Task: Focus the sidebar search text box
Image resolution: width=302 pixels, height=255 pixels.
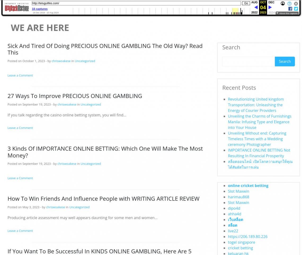Action: (248, 61)
